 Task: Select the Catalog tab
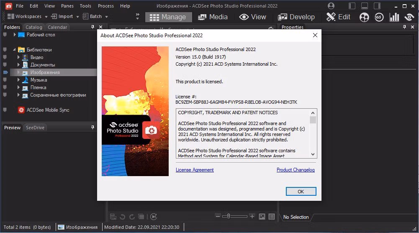(x=33, y=27)
